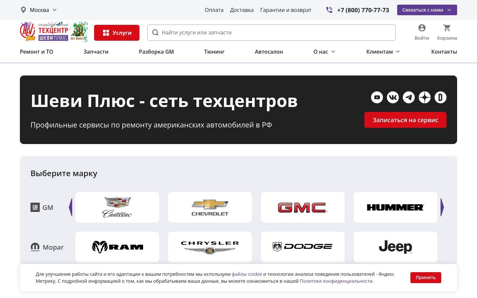477x298 pixels.
Task: Show previous GM brands with left arrow
Action: point(71,207)
